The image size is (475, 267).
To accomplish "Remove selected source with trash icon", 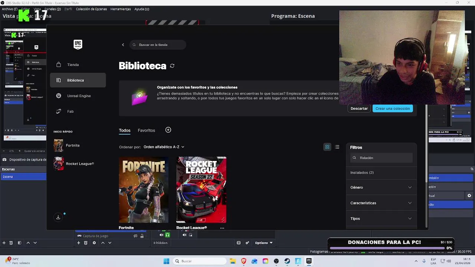I will (86, 243).
